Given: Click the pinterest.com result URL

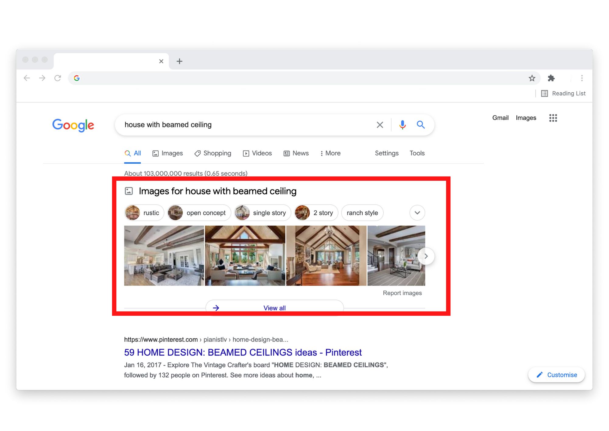Looking at the screenshot, I should click(x=206, y=339).
